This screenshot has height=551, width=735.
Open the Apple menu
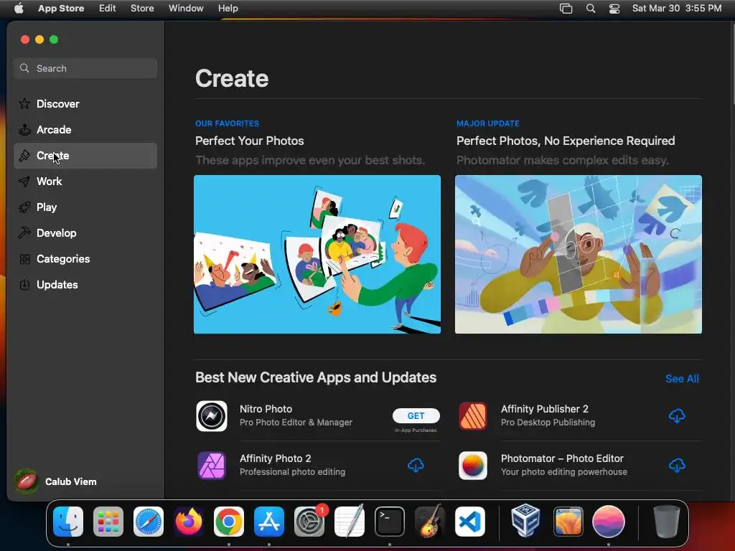[x=19, y=8]
